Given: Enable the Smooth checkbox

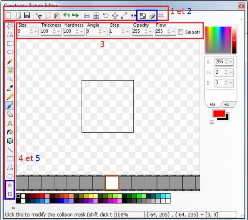Looking at the screenshot, I should tap(180, 32).
